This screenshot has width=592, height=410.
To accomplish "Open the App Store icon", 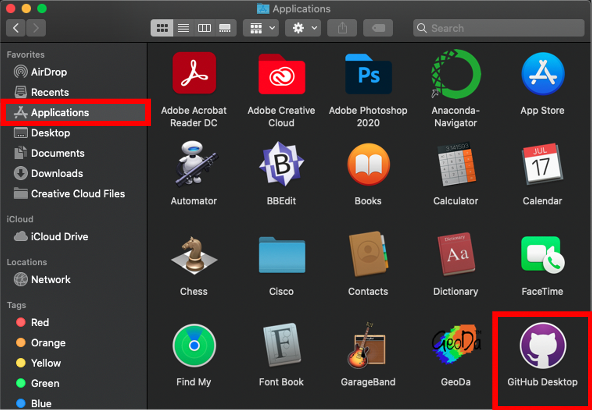I will click(543, 74).
